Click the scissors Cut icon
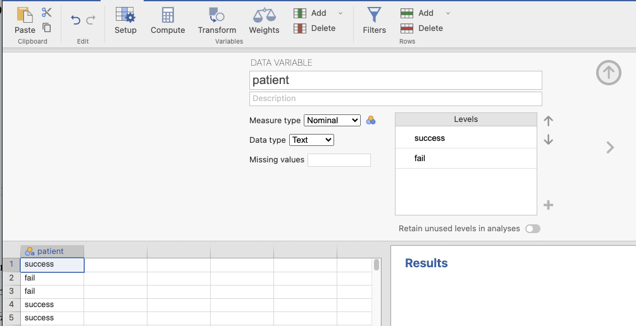 [x=47, y=13]
